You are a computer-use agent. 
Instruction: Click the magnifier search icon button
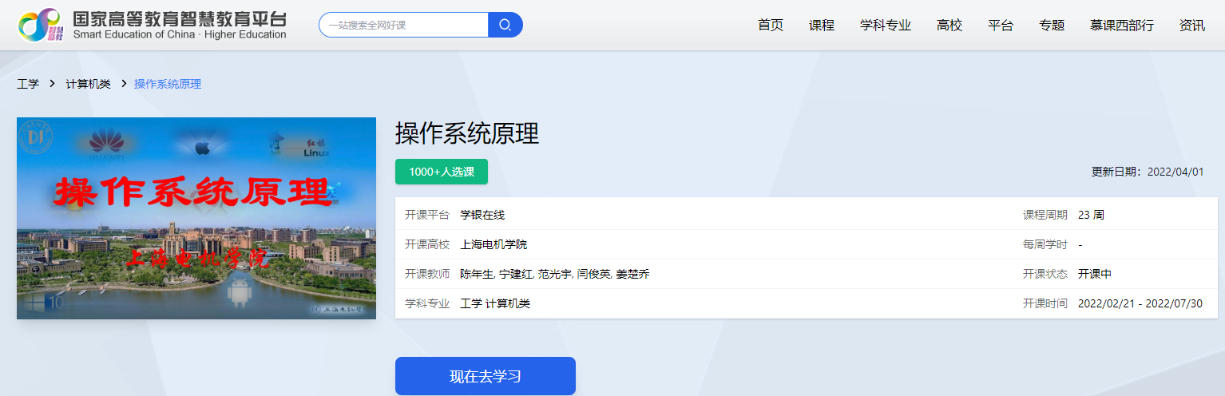pos(505,25)
